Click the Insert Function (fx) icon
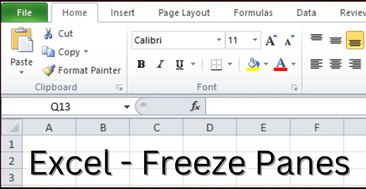 [195, 106]
